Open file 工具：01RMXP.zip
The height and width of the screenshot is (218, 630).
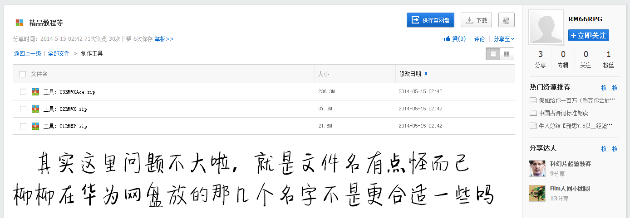click(x=65, y=126)
